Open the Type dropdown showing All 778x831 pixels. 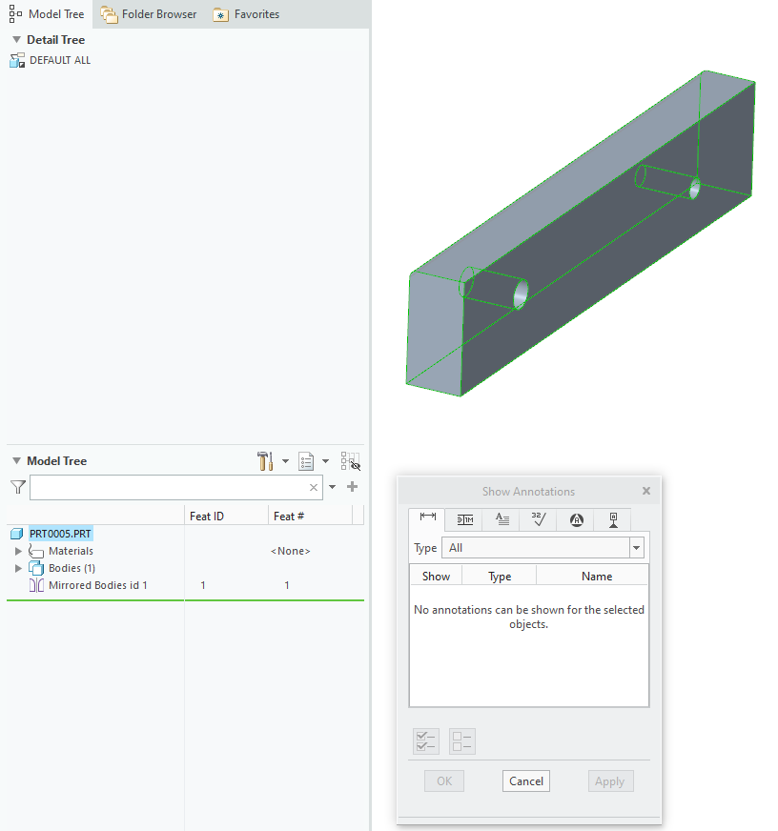click(x=636, y=547)
